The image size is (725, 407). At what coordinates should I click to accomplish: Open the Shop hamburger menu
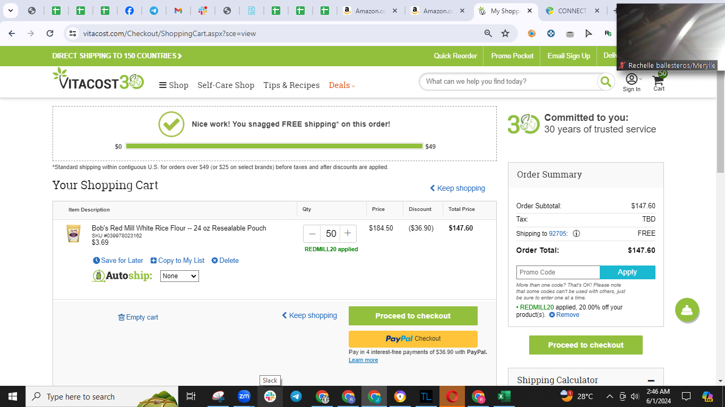point(174,85)
